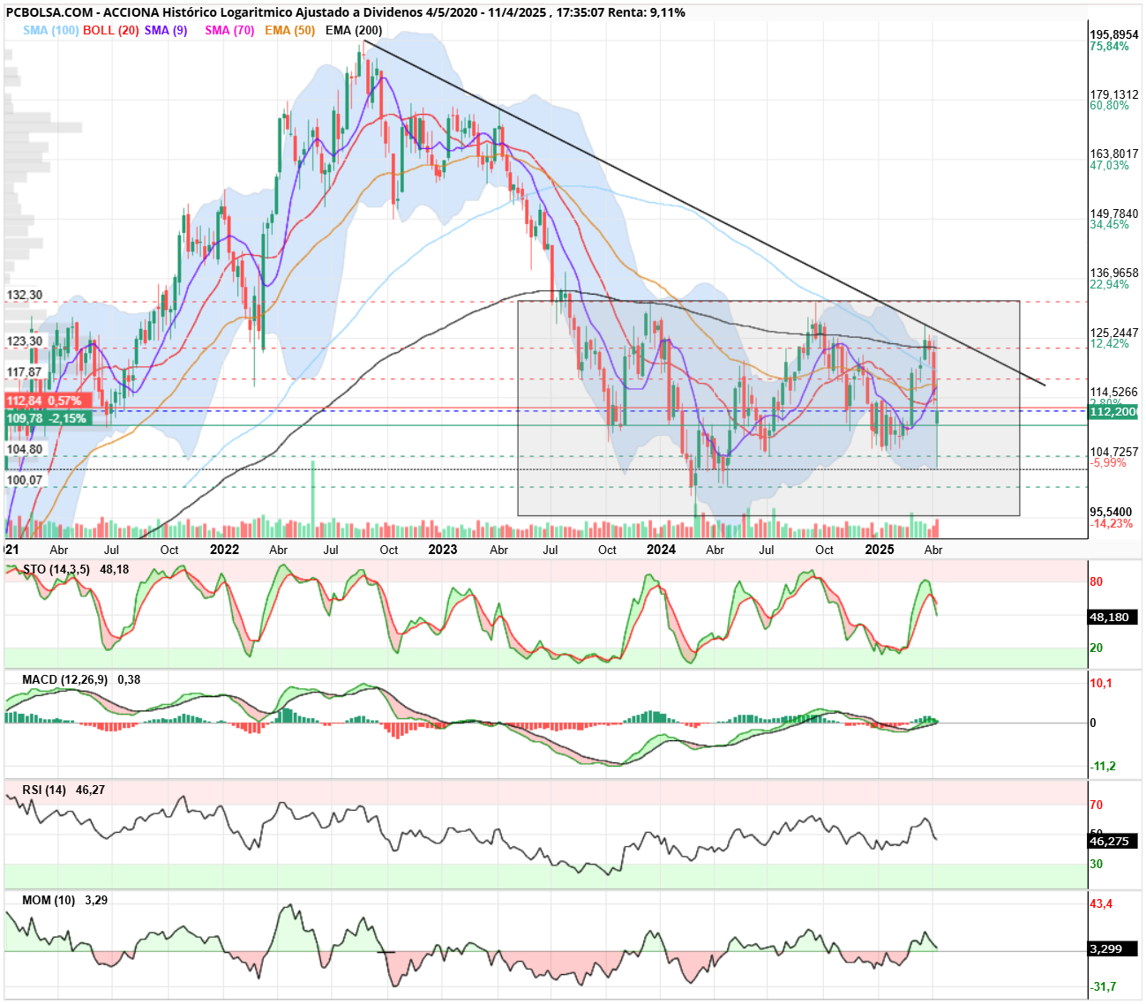Click the SMA (100) legend label
Image resolution: width=1146 pixels, height=1004 pixels.
pos(51,30)
